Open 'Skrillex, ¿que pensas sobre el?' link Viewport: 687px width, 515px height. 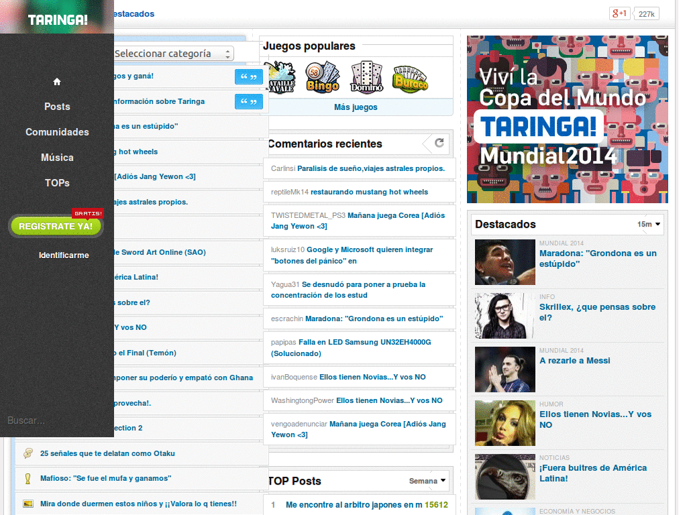pyautogui.click(x=597, y=312)
